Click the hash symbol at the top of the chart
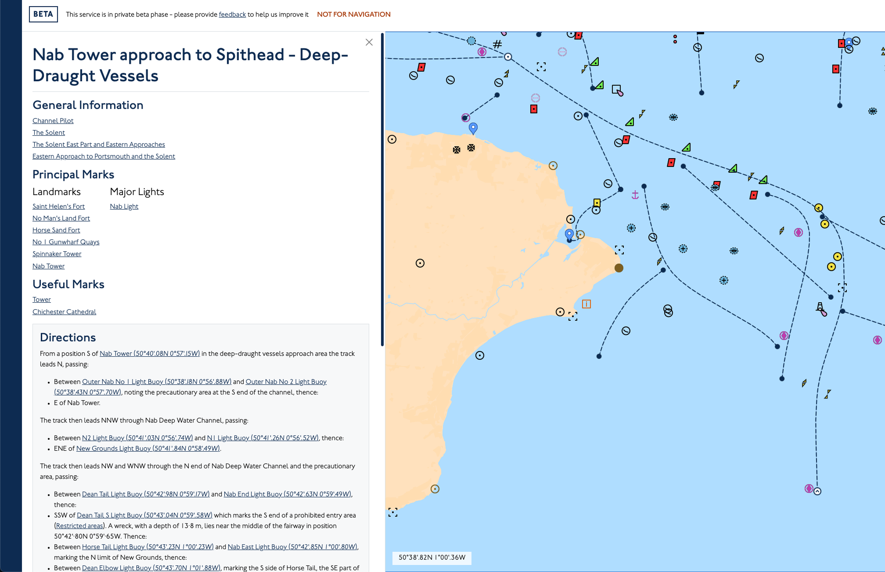The image size is (885, 572). click(x=497, y=44)
